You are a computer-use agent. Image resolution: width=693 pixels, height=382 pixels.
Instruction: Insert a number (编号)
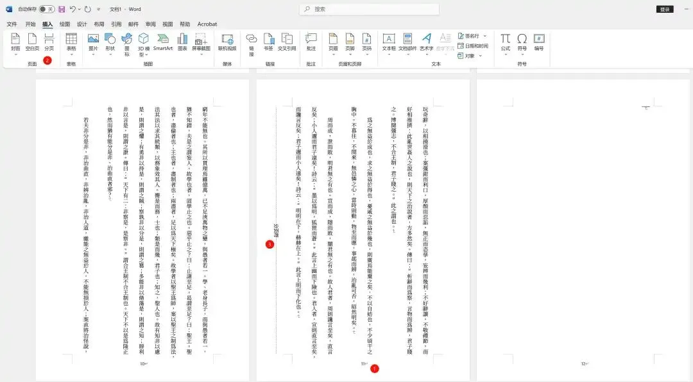click(x=539, y=42)
